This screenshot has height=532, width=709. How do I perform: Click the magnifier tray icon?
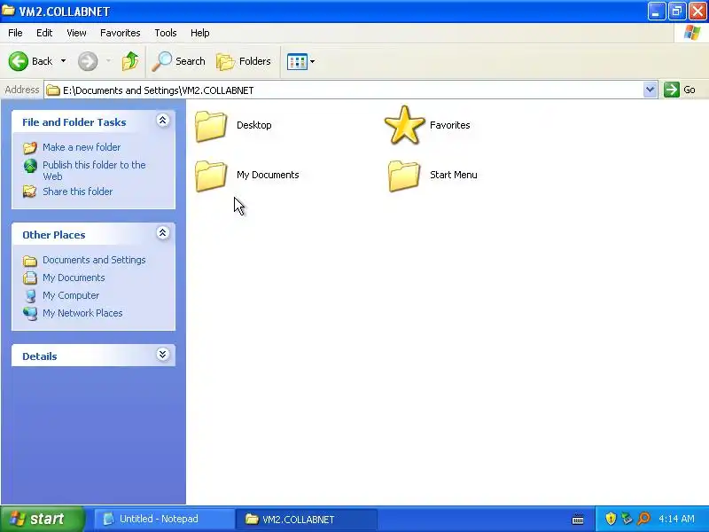[x=643, y=519]
